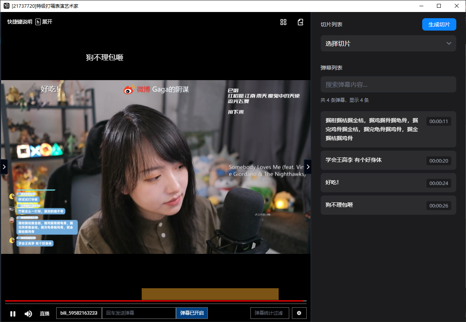Click the username bili_59582163223

(x=79, y=313)
